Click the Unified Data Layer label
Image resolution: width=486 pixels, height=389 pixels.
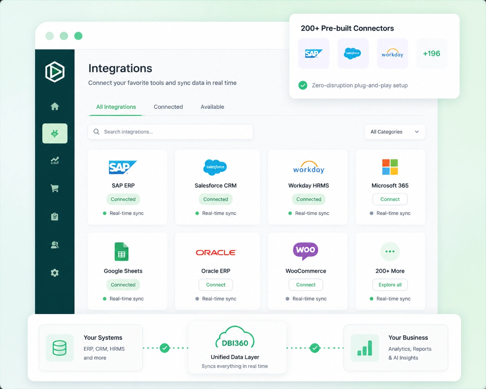point(235,357)
